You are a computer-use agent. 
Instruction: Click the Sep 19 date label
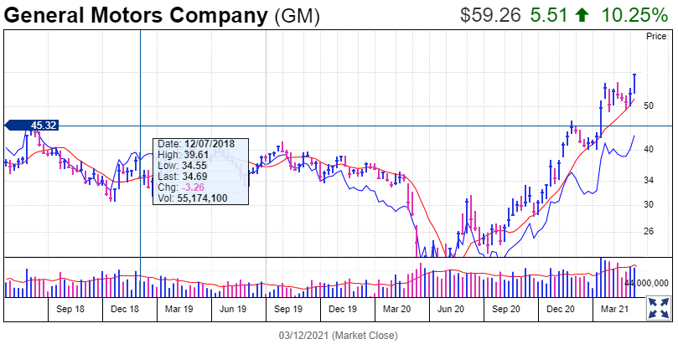pos(288,310)
